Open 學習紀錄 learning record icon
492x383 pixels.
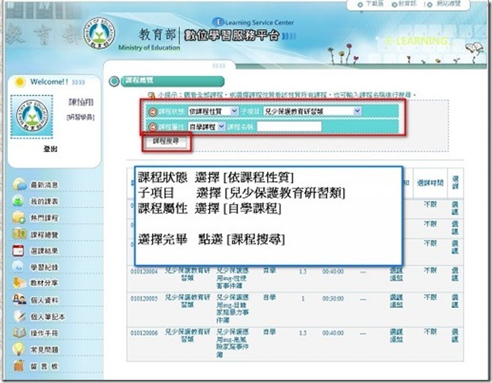click(x=18, y=267)
